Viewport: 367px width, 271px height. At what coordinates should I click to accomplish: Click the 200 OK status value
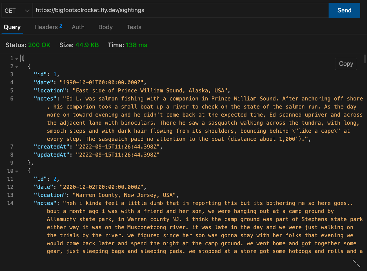[39, 45]
